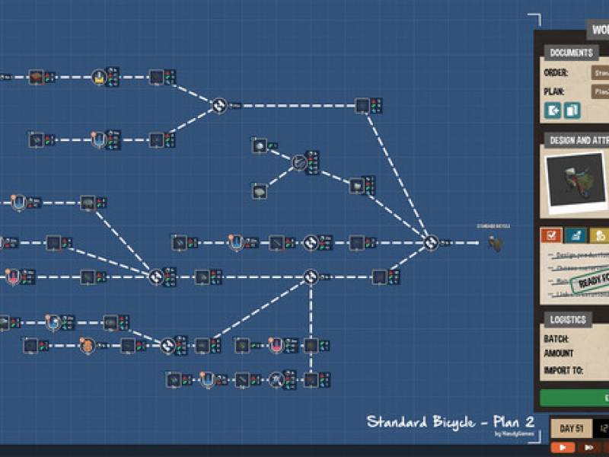Select the assembly node with vertical dashed line below

311,276
